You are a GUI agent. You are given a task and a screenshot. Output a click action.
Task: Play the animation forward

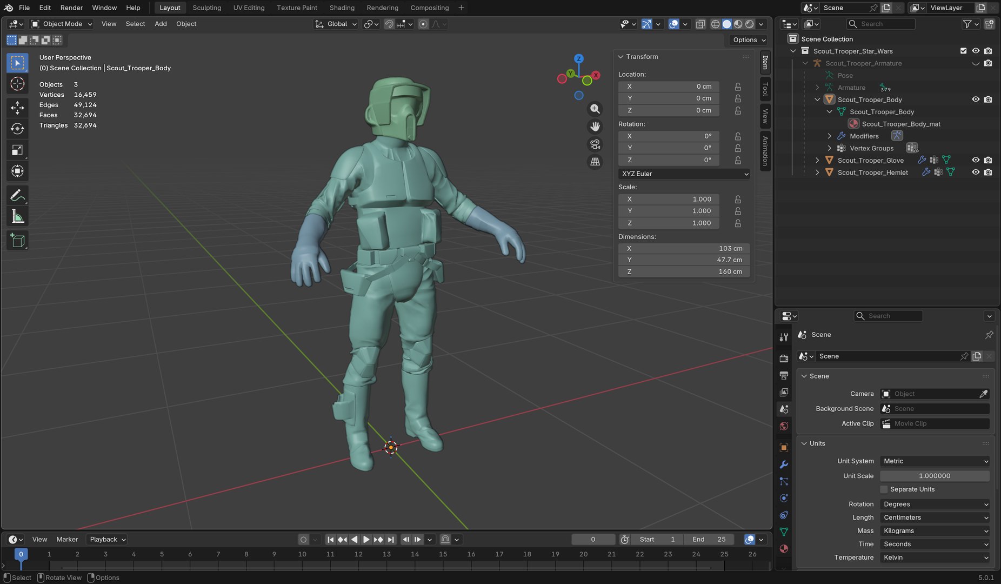tap(366, 540)
